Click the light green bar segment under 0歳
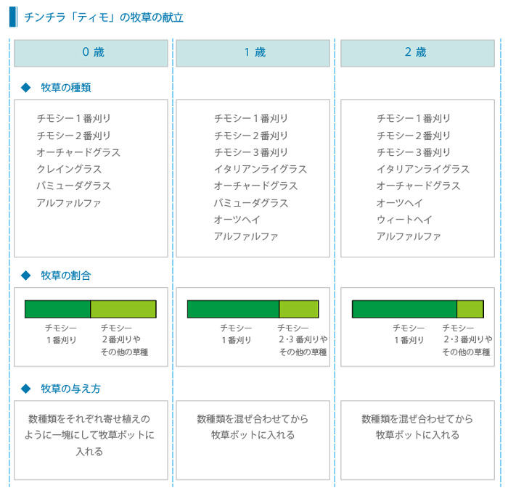 pos(123,309)
